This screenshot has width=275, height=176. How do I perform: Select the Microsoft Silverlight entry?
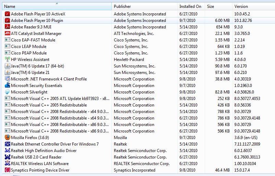[x=29, y=92]
